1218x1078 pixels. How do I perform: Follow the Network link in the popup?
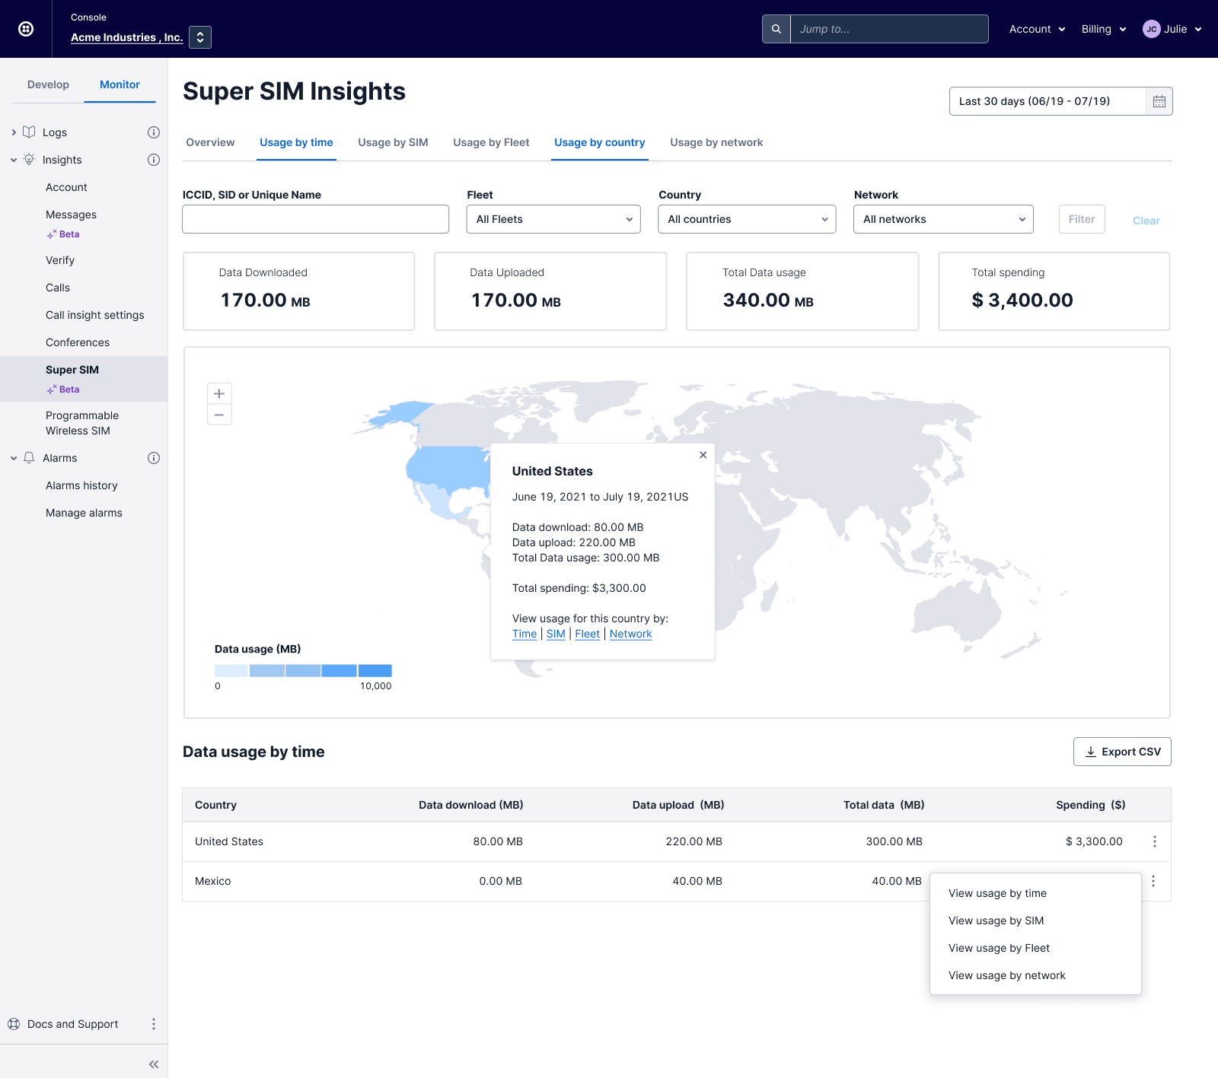[630, 634]
